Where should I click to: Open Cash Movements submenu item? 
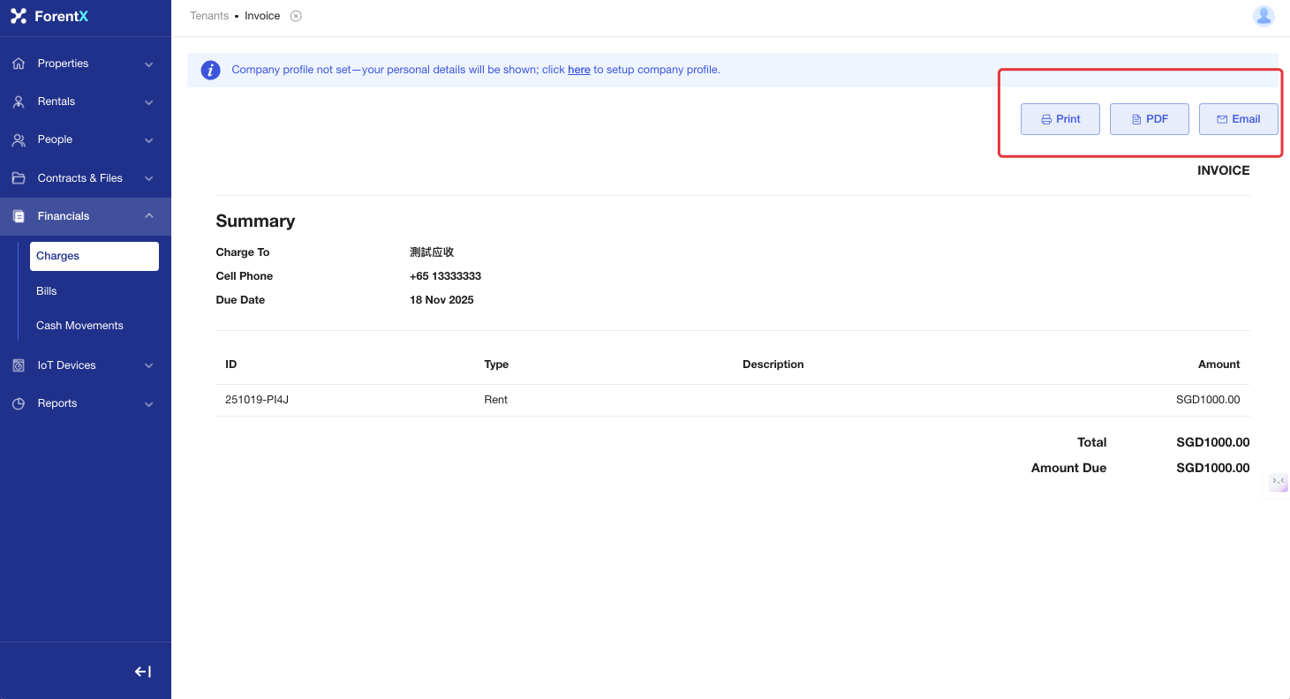pos(79,326)
